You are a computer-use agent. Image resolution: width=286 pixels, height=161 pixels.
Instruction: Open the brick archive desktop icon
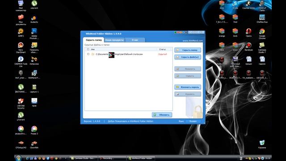point(236,33)
